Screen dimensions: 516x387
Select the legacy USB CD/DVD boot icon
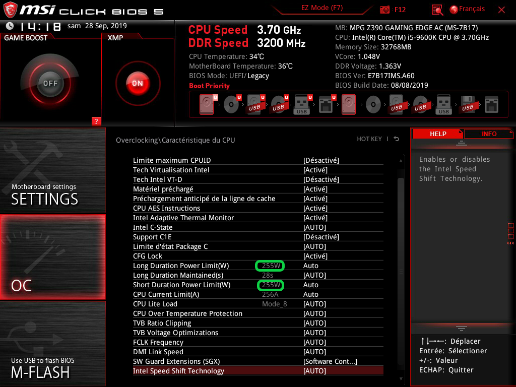tap(420, 105)
